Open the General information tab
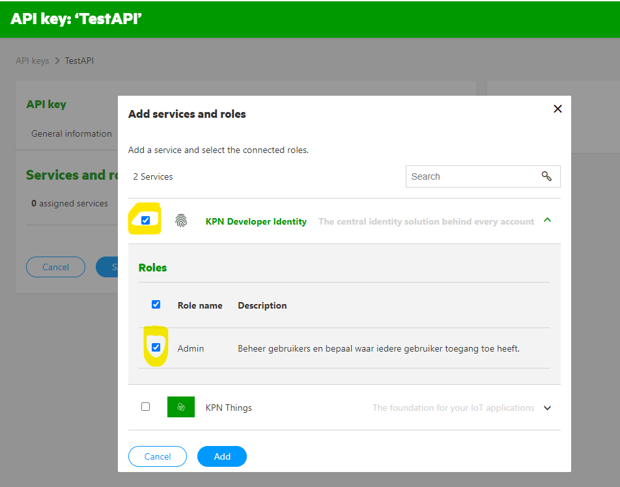The width and height of the screenshot is (620, 487). point(72,133)
